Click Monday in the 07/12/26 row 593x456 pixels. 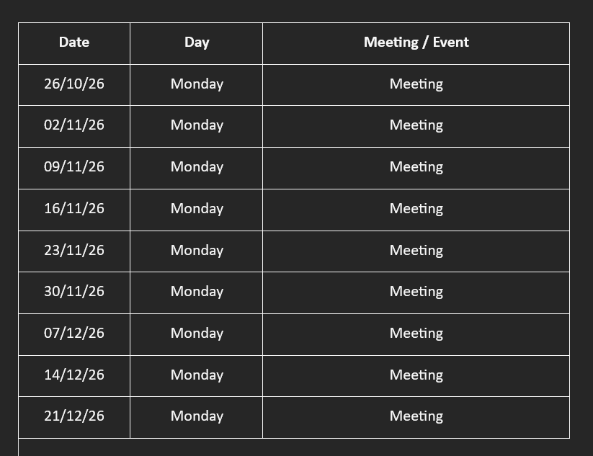197,334
